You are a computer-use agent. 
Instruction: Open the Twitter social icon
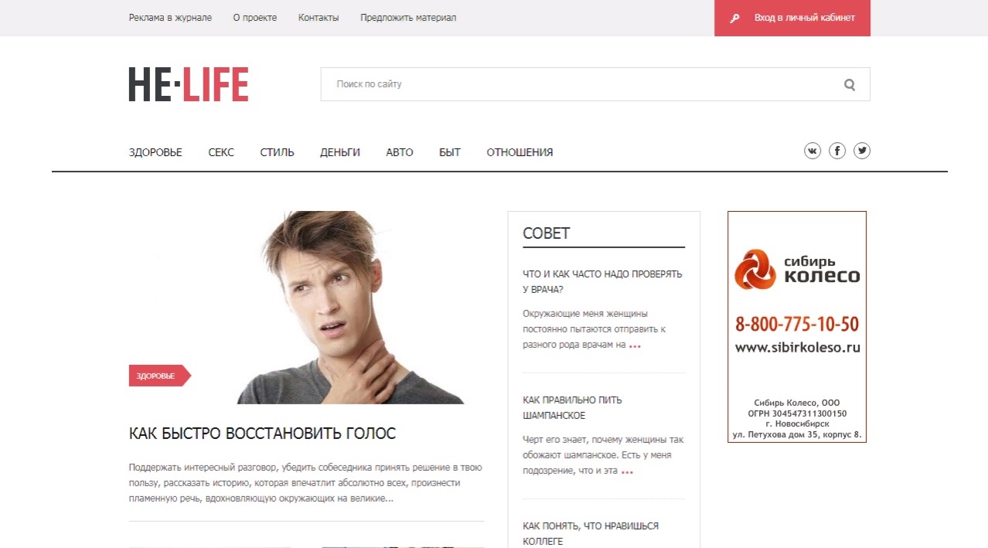862,151
